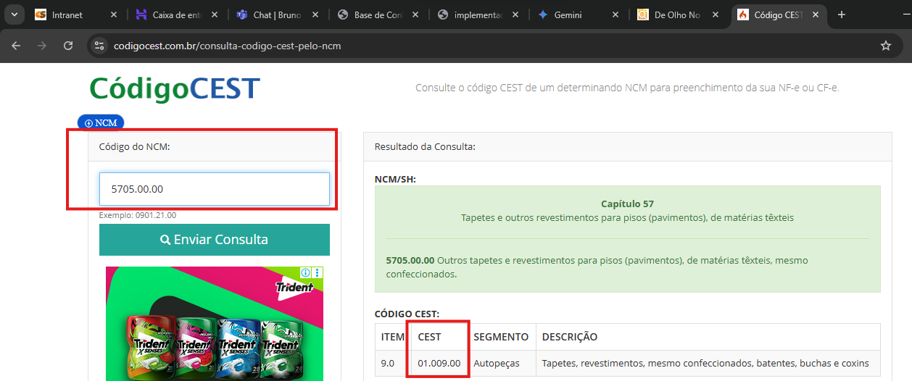This screenshot has width=912, height=381.
Task: Open the tab search dropdown arrow
Action: (x=14, y=14)
